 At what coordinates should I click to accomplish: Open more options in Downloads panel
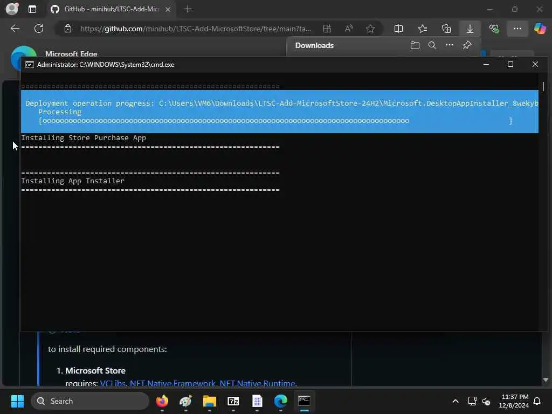[x=449, y=45]
